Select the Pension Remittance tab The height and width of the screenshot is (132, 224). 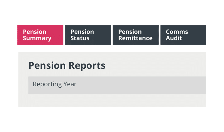click(135, 35)
